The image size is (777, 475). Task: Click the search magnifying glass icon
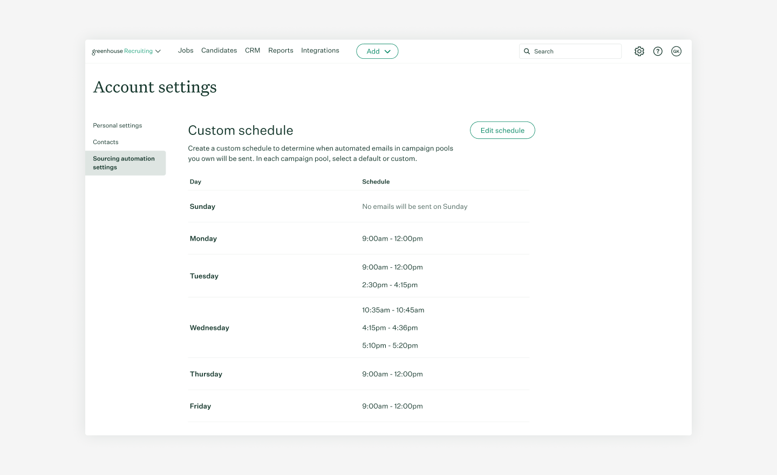(527, 51)
